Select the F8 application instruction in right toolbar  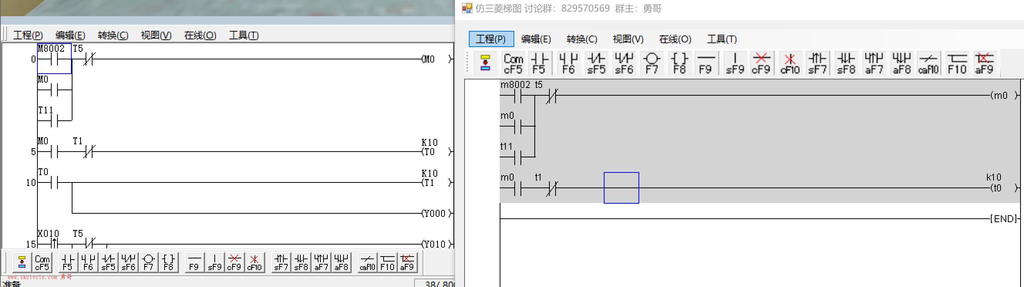(679, 64)
